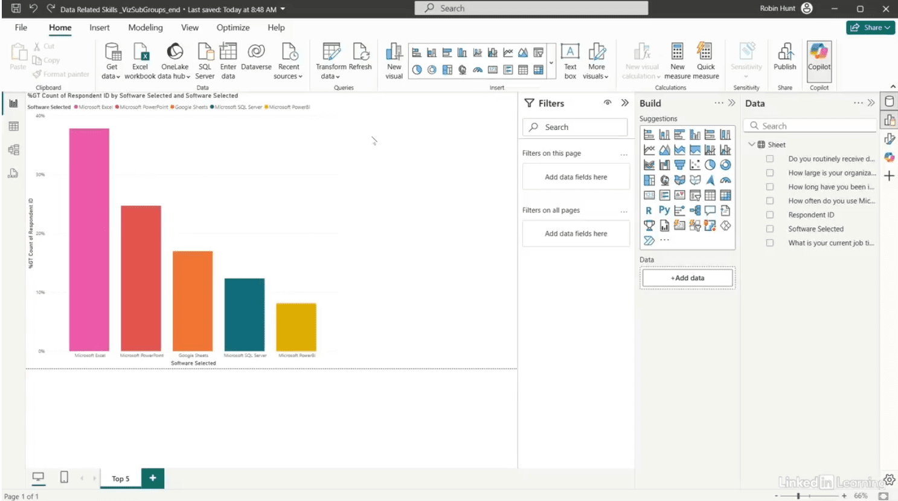This screenshot has height=501, width=898.
Task: Tick the Respondent ID field checkbox
Action: coord(770,215)
